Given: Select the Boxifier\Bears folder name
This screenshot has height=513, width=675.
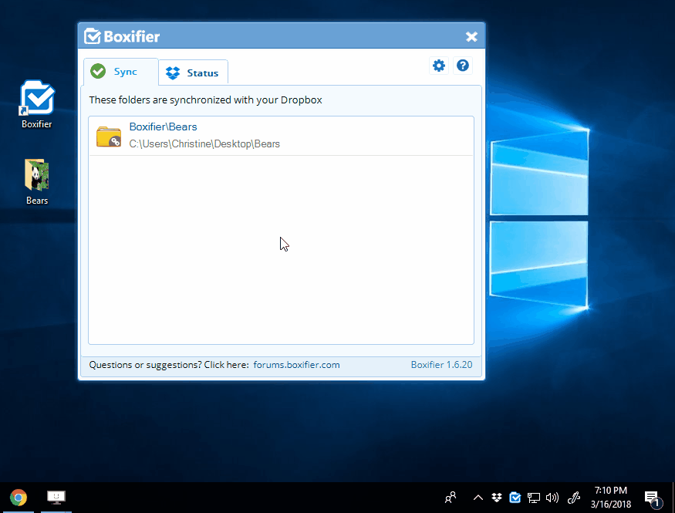Looking at the screenshot, I should point(163,127).
